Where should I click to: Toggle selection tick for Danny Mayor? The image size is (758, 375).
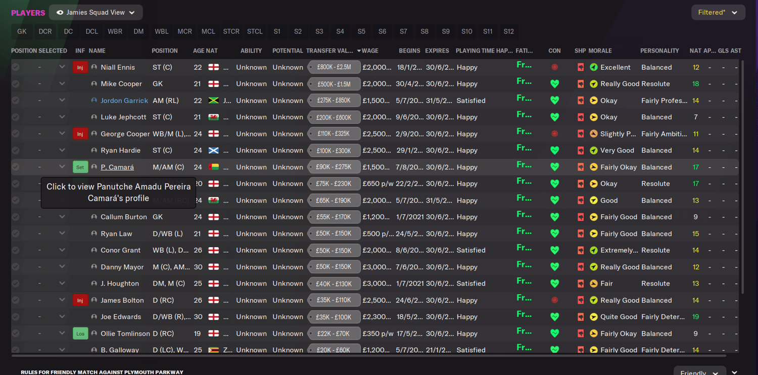tap(16, 267)
